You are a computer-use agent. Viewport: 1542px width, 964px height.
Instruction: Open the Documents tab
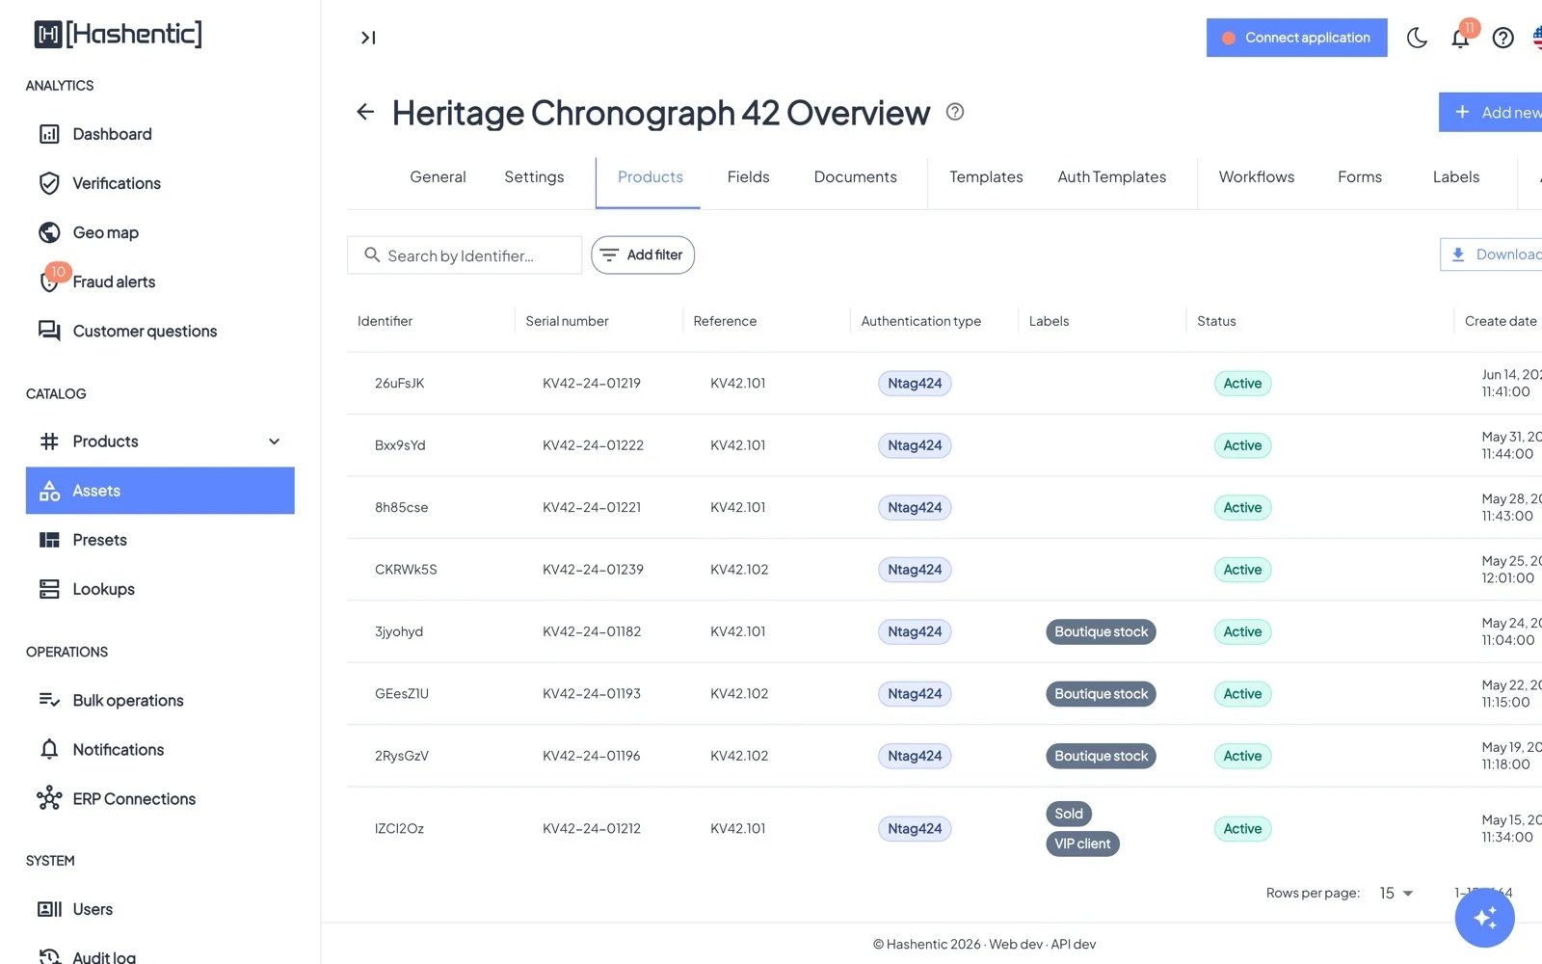(855, 177)
